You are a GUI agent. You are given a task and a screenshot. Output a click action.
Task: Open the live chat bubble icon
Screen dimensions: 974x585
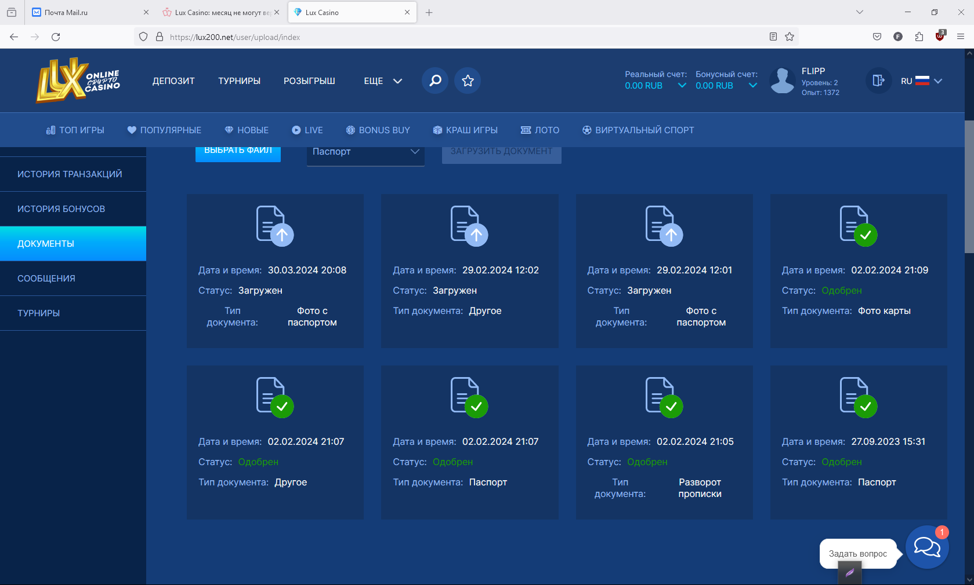pyautogui.click(x=926, y=547)
